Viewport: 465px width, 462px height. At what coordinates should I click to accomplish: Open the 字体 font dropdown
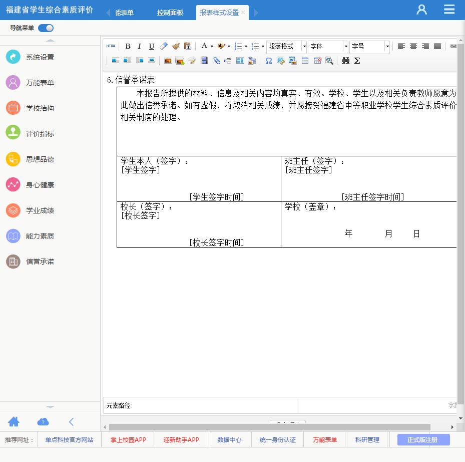point(328,46)
